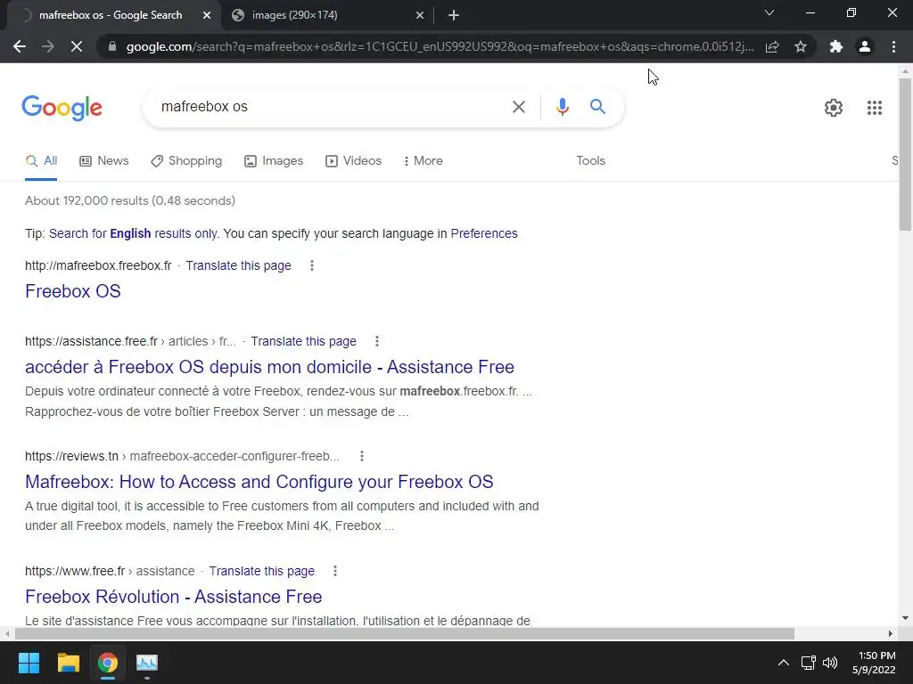Open the search Tools options
913x684 pixels.
click(x=590, y=161)
